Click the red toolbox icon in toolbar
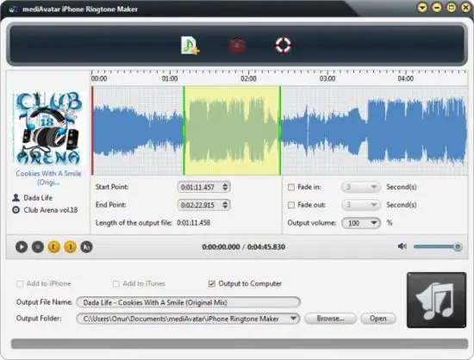Viewport: 474px width, 360px height. pyautogui.click(x=237, y=46)
